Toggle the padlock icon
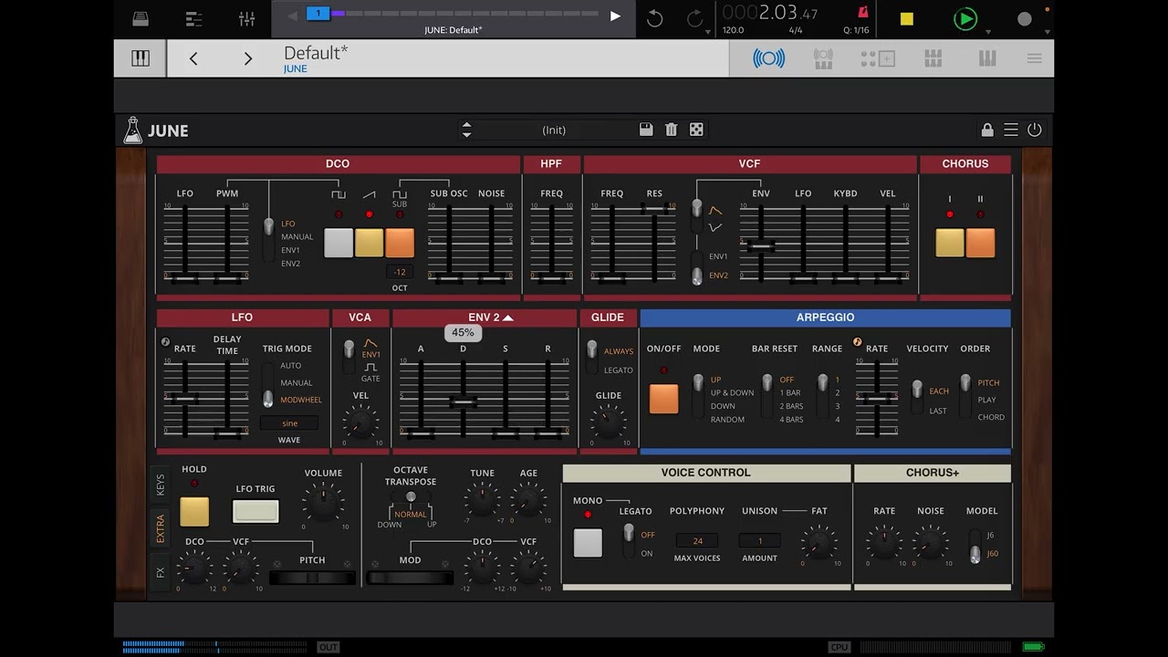The width and height of the screenshot is (1168, 657). pos(986,130)
